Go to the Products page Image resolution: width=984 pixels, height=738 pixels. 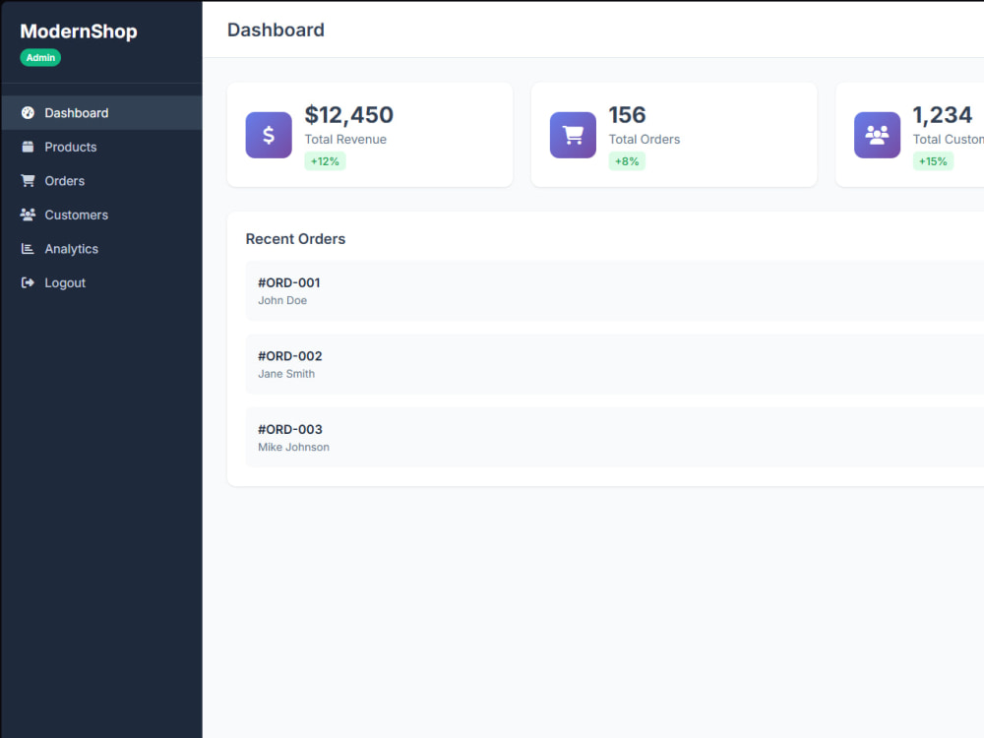pos(101,147)
